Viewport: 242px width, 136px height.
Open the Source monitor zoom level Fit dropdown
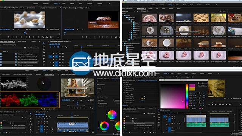click(16, 29)
